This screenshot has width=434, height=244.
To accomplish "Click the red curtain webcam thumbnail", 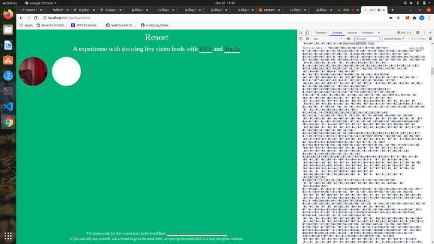I will (x=33, y=71).
